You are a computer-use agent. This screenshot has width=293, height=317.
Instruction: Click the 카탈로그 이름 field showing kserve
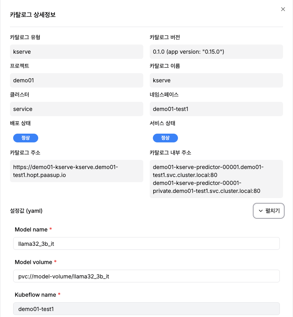coord(216,80)
